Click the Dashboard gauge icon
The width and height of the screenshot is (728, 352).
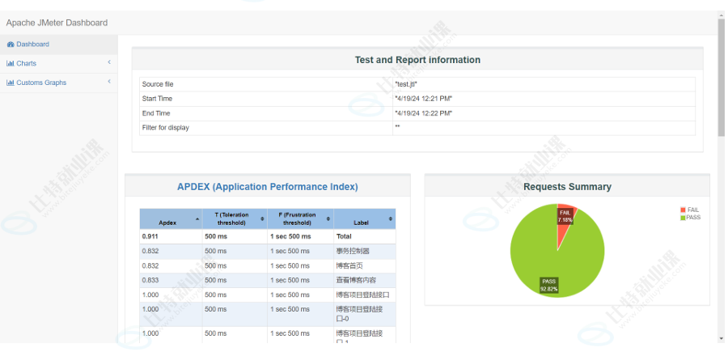pyautogui.click(x=11, y=45)
